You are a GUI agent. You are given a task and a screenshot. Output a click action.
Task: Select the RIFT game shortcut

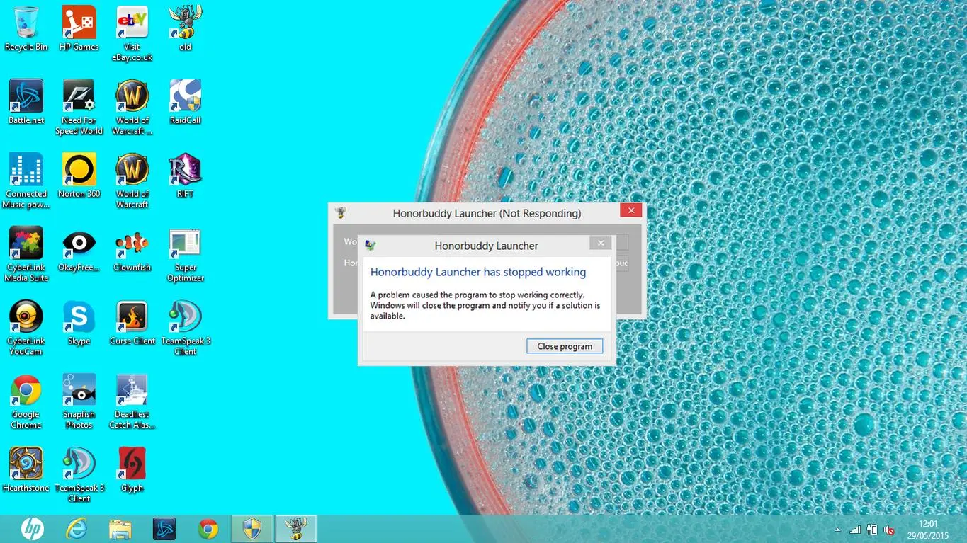pyautogui.click(x=185, y=176)
